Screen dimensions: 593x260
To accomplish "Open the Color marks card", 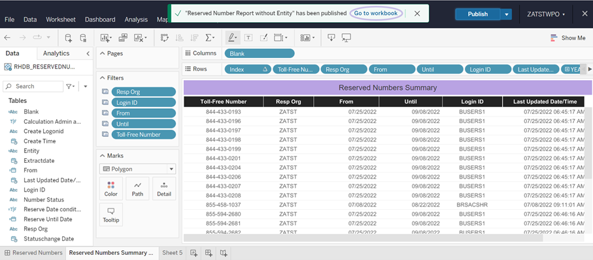I will coord(110,189).
